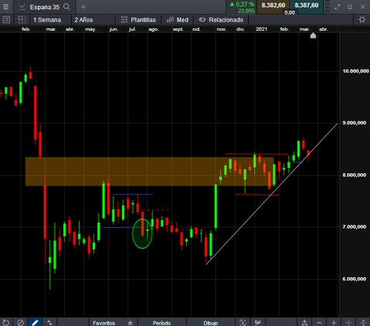This screenshot has width=370, height=326.
Task: Zoom out with the minus button
Action: tap(319, 322)
